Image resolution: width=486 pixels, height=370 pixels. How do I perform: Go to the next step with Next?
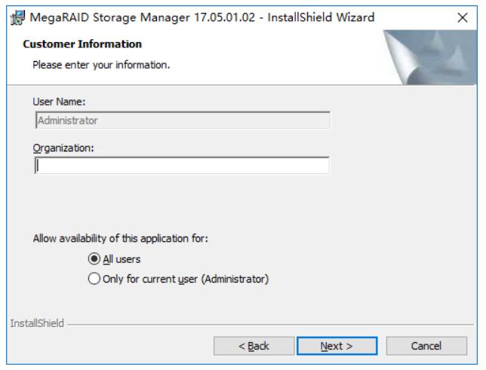(337, 346)
